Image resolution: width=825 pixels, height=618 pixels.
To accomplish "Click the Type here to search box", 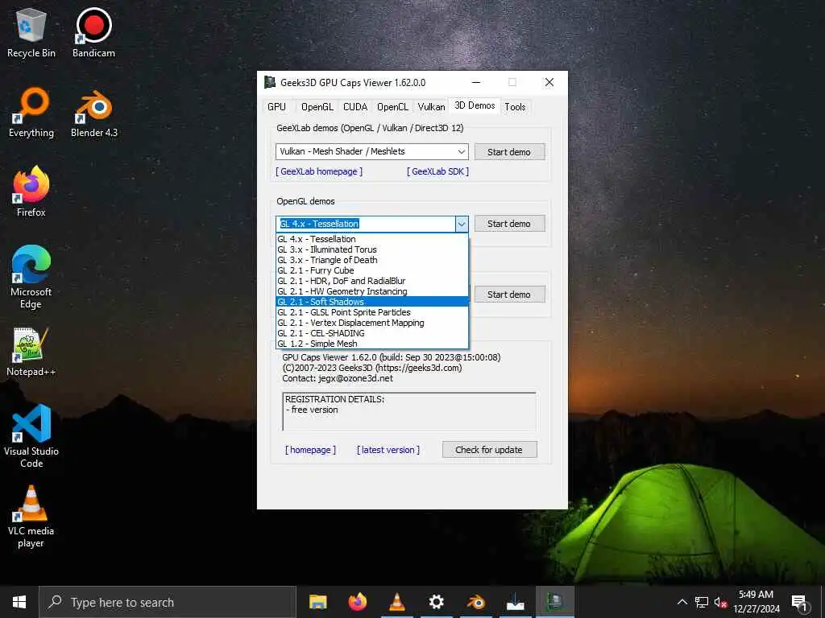I will pyautogui.click(x=168, y=602).
